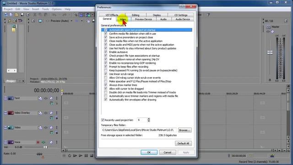The width and height of the screenshot is (293, 165).
Task: Click the Open folder toolbar icon
Action: [16, 15]
